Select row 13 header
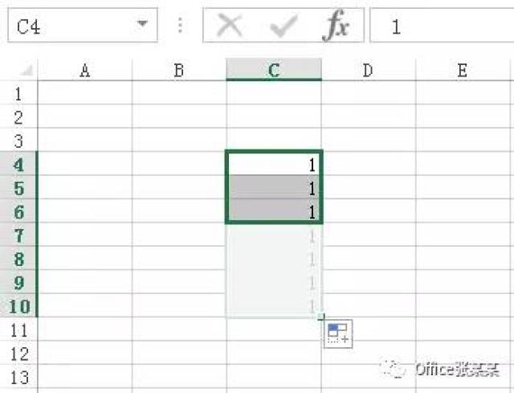This screenshot has width=514, height=393. pos(19,377)
